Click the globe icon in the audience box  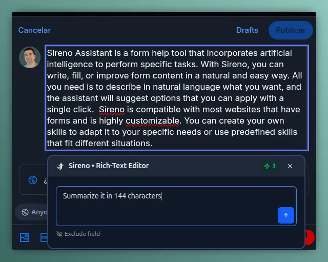click(x=33, y=180)
